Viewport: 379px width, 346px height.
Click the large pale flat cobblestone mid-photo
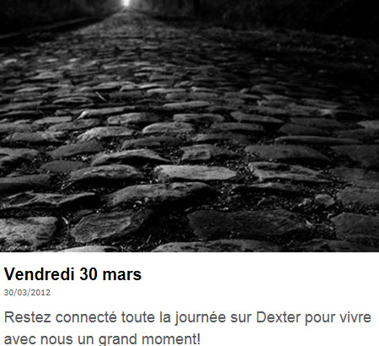pyautogui.click(x=195, y=173)
